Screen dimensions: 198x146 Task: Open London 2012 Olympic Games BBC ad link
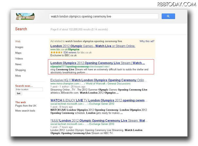pyautogui.click(x=93, y=46)
